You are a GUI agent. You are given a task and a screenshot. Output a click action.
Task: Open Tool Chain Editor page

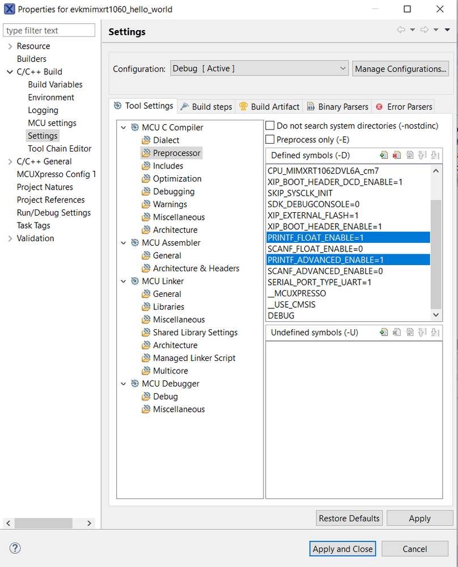pos(60,149)
